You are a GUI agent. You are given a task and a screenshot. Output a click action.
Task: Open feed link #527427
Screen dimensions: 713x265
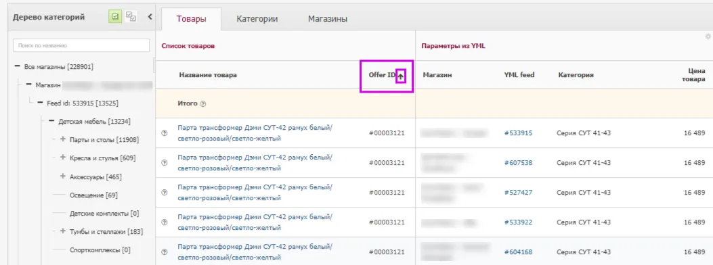518,193
